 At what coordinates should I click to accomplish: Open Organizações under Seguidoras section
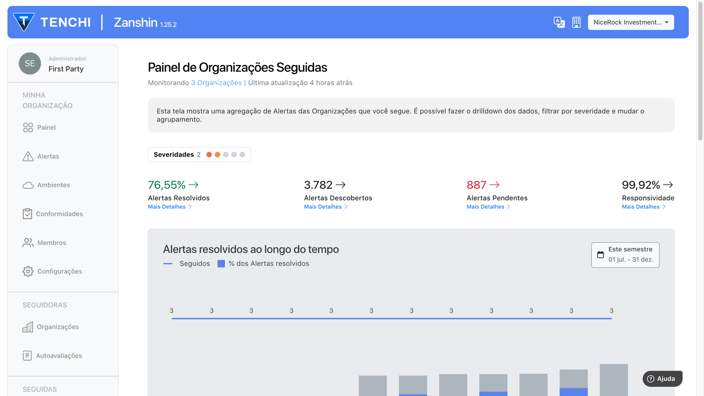(57, 327)
